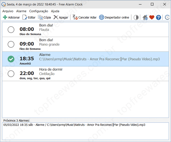Open the Alarme menu
This screenshot has height=142, width=171.
coord(21,11)
